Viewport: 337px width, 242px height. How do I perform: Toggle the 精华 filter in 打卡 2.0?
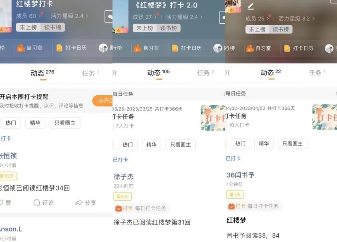click(x=151, y=145)
